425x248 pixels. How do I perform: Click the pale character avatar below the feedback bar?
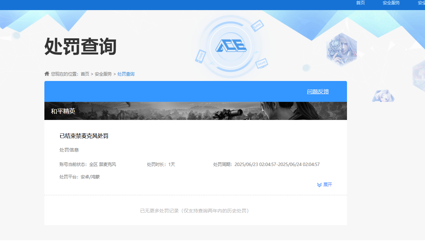coord(383,96)
